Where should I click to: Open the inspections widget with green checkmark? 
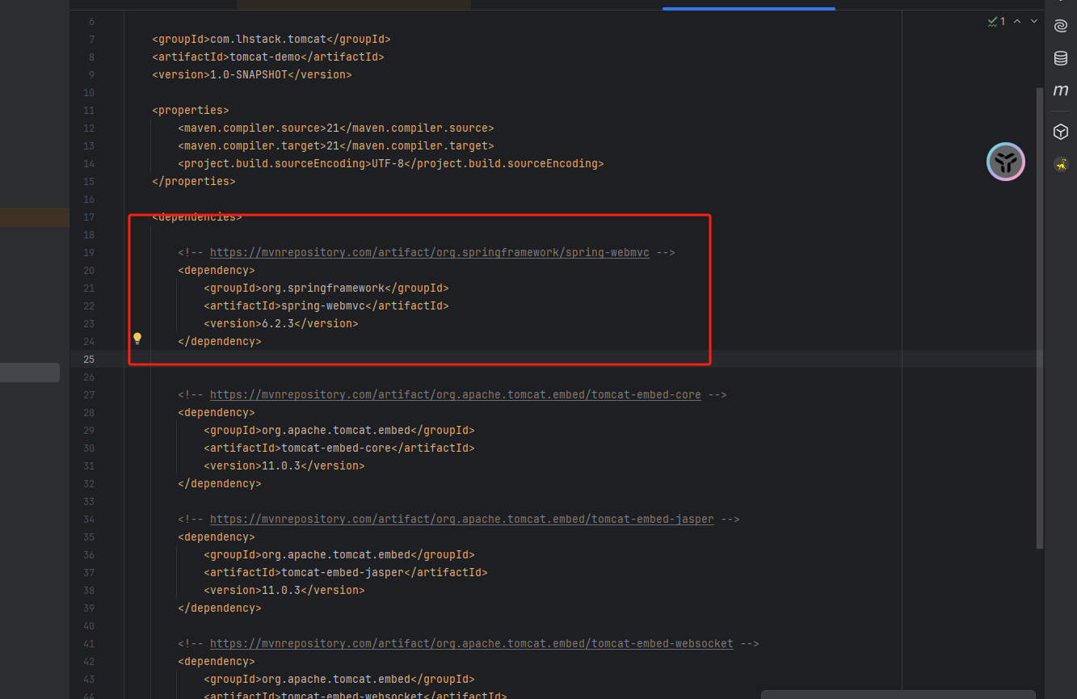tap(996, 22)
